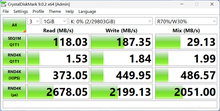This screenshot has height=111, width=220.
Task: Click the RND4K (μs) latency button
Action: coord(14,91)
